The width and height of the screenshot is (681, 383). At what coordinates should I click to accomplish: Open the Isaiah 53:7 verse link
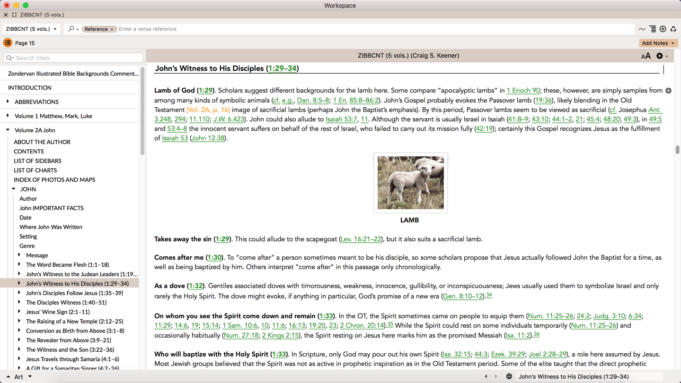tap(341, 119)
